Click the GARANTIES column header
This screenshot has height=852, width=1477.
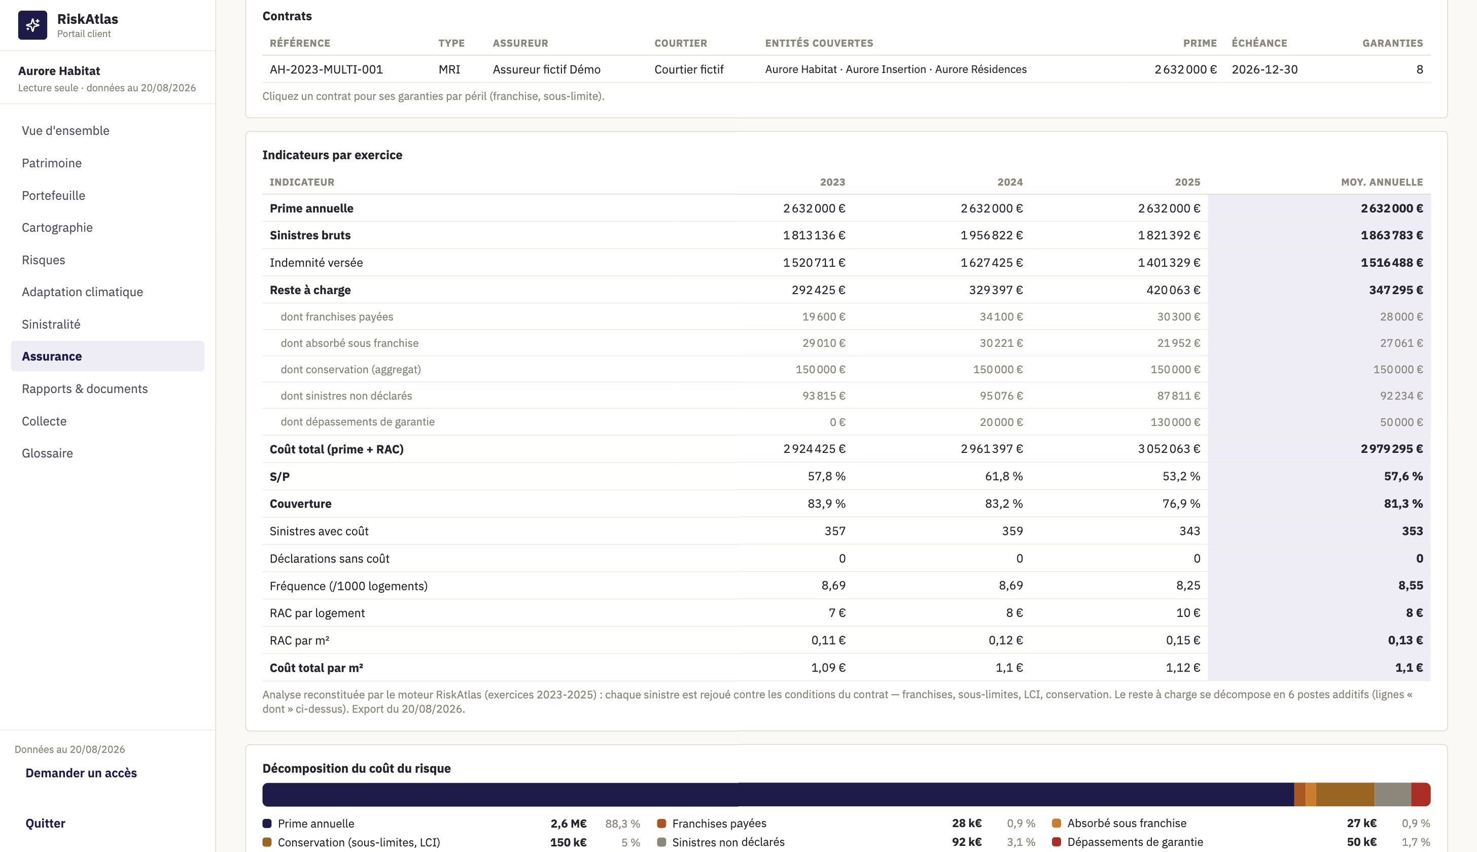click(x=1392, y=43)
